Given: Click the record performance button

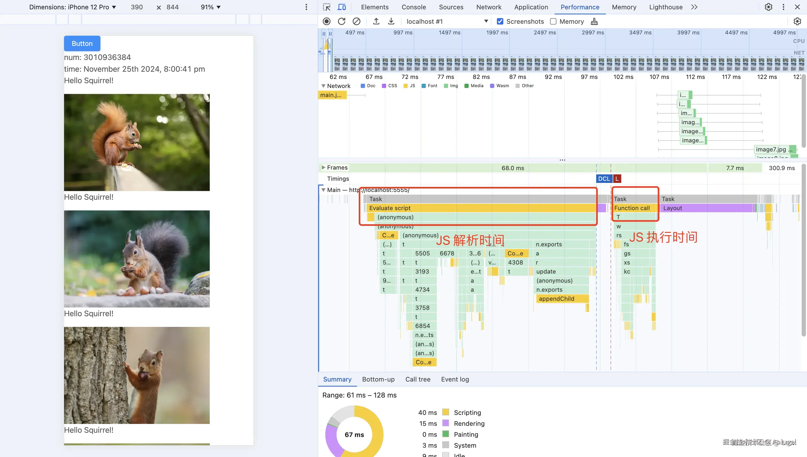Looking at the screenshot, I should tap(327, 21).
